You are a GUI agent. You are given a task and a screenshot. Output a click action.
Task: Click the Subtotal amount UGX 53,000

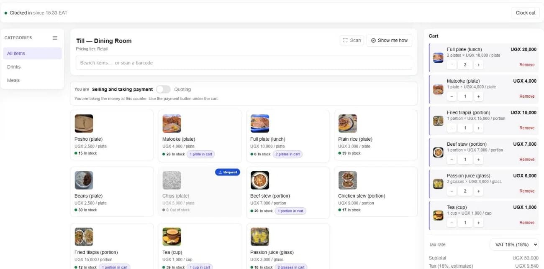point(526,258)
